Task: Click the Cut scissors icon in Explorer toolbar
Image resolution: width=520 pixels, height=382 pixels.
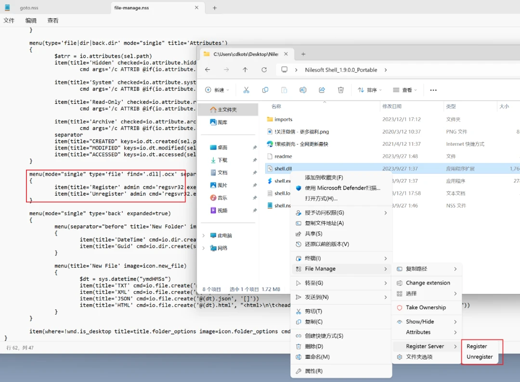Action: click(x=246, y=90)
